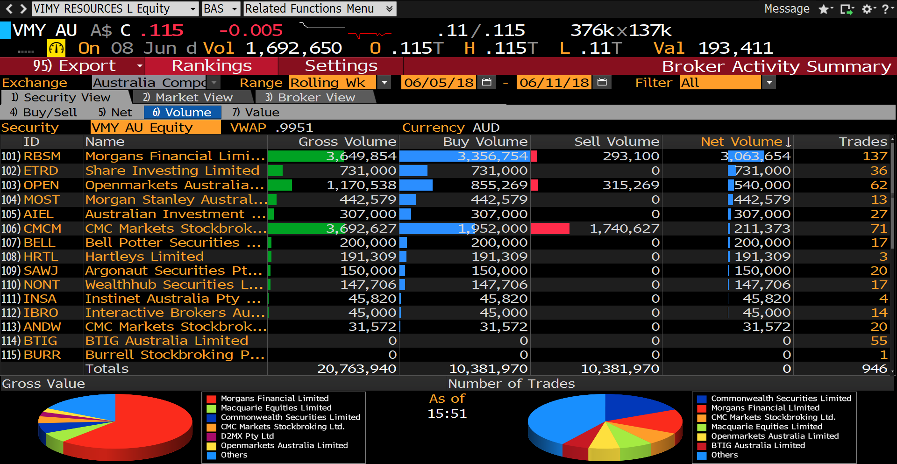Open the BAS function dropdown

coord(235,9)
